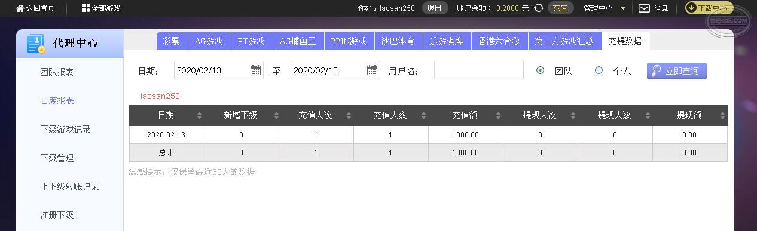Refresh balance with the circular arrows icon
This screenshot has width=757, height=231.
(x=539, y=8)
